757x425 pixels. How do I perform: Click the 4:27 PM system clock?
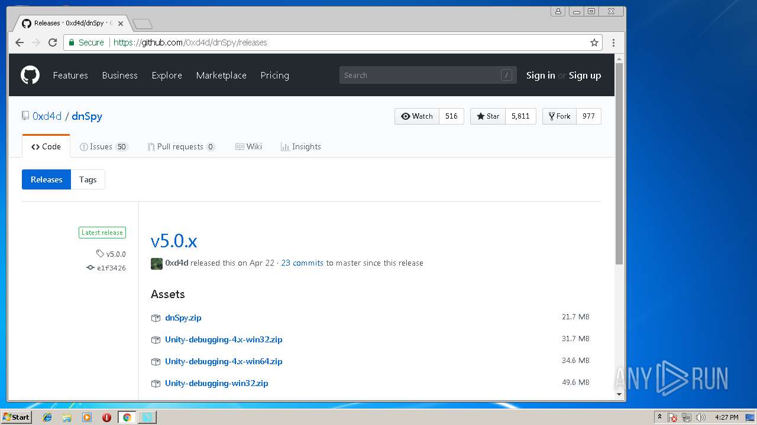coord(726,417)
